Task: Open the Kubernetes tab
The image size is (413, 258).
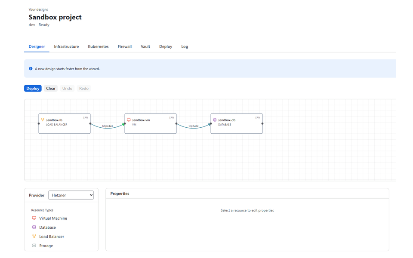Action: (98, 46)
